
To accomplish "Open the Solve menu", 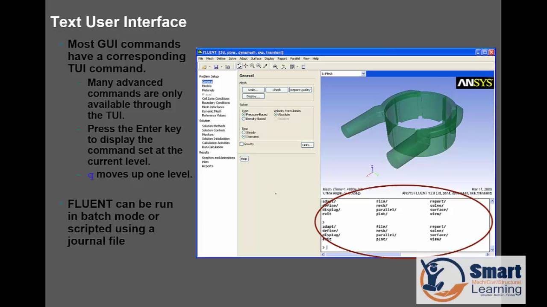I will pos(232,58).
